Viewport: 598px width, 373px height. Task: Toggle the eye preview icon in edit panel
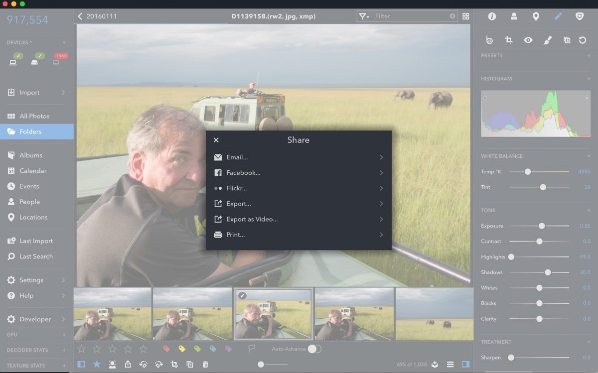pos(528,40)
